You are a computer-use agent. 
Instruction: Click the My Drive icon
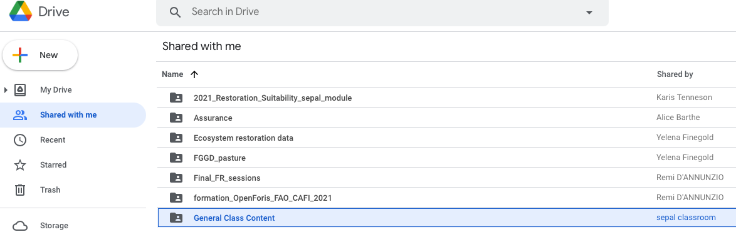19,90
